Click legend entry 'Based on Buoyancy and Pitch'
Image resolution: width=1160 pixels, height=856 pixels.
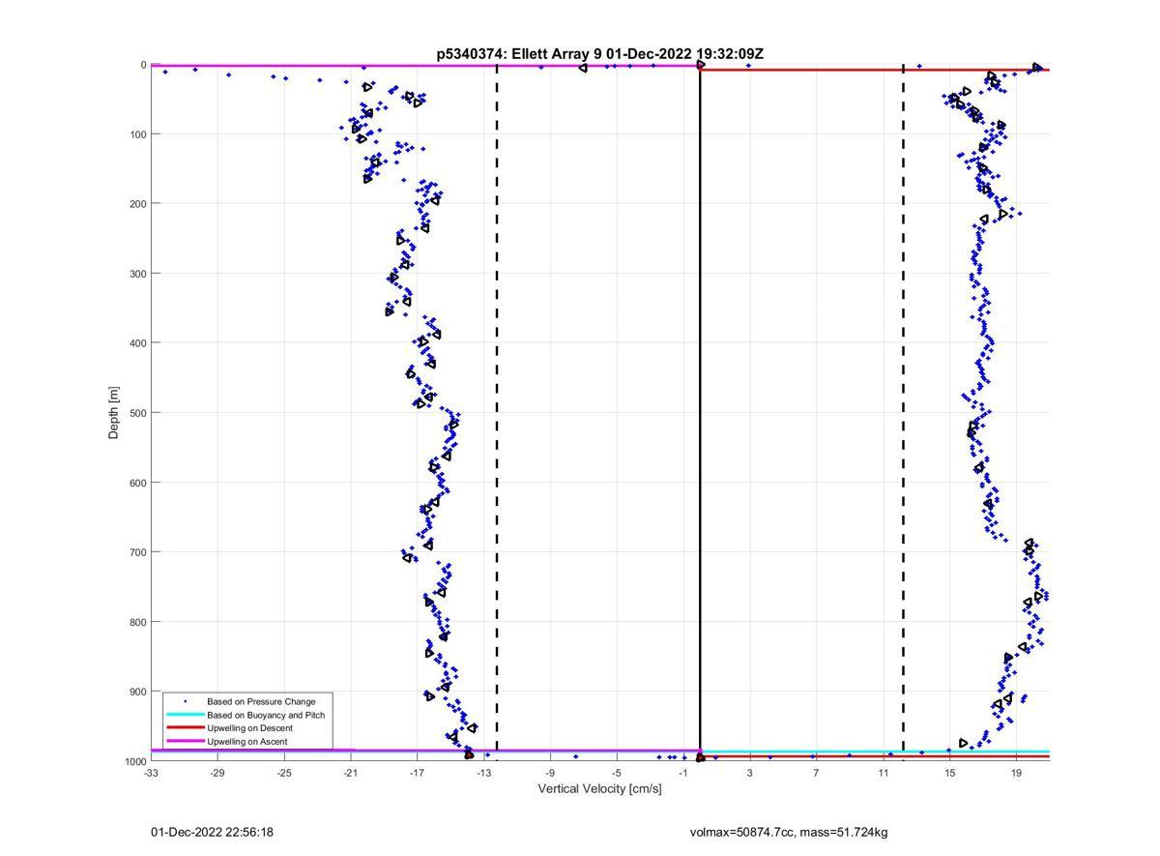[x=266, y=715]
